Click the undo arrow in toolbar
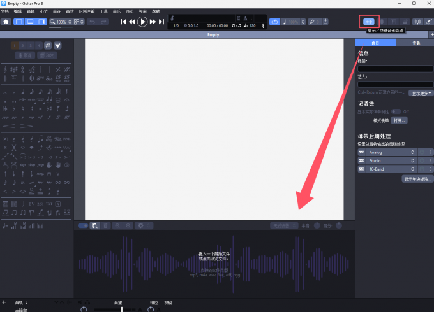The width and height of the screenshot is (434, 312). [x=93, y=22]
